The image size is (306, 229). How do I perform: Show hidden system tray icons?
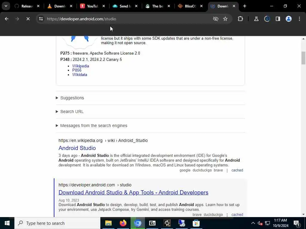253,223
